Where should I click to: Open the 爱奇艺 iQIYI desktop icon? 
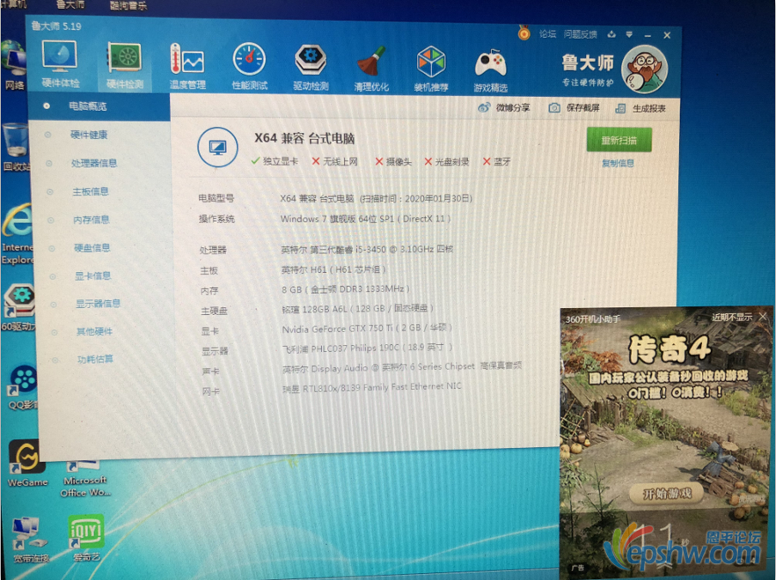[87, 539]
